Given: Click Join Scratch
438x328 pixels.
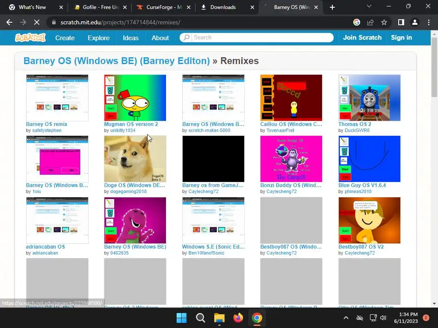Looking at the screenshot, I should click(x=362, y=38).
